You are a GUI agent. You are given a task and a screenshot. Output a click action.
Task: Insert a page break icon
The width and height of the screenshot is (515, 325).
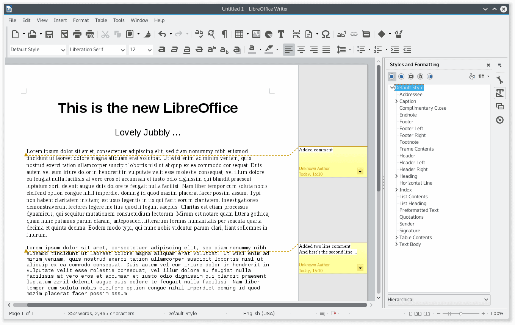296,34
